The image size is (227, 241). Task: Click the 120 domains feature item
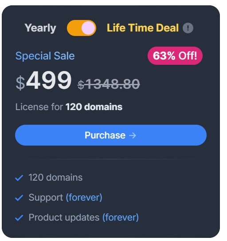pyautogui.click(x=55, y=178)
